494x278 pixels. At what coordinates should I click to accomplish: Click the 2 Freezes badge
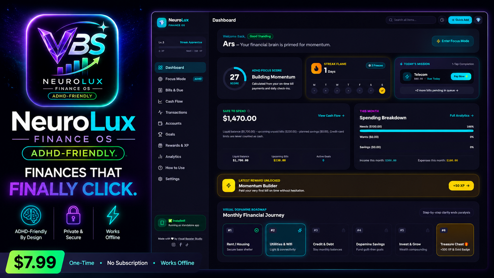376,65
